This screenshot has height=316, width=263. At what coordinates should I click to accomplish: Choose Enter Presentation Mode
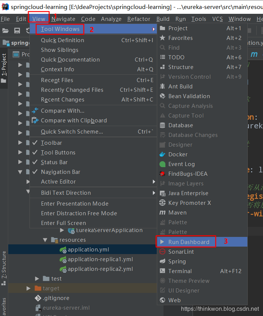(x=75, y=204)
